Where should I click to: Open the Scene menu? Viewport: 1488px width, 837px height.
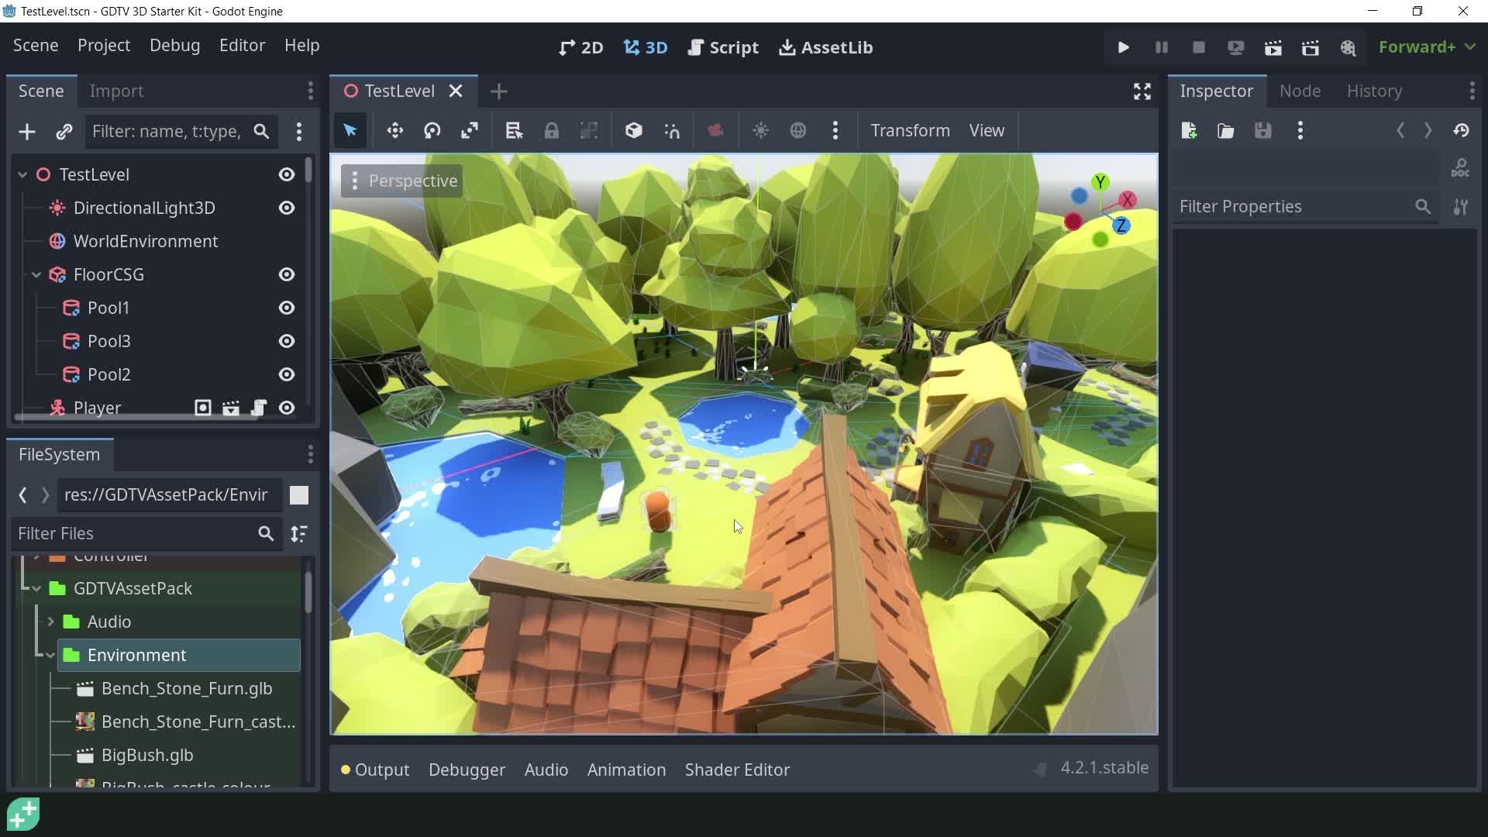pyautogui.click(x=36, y=46)
